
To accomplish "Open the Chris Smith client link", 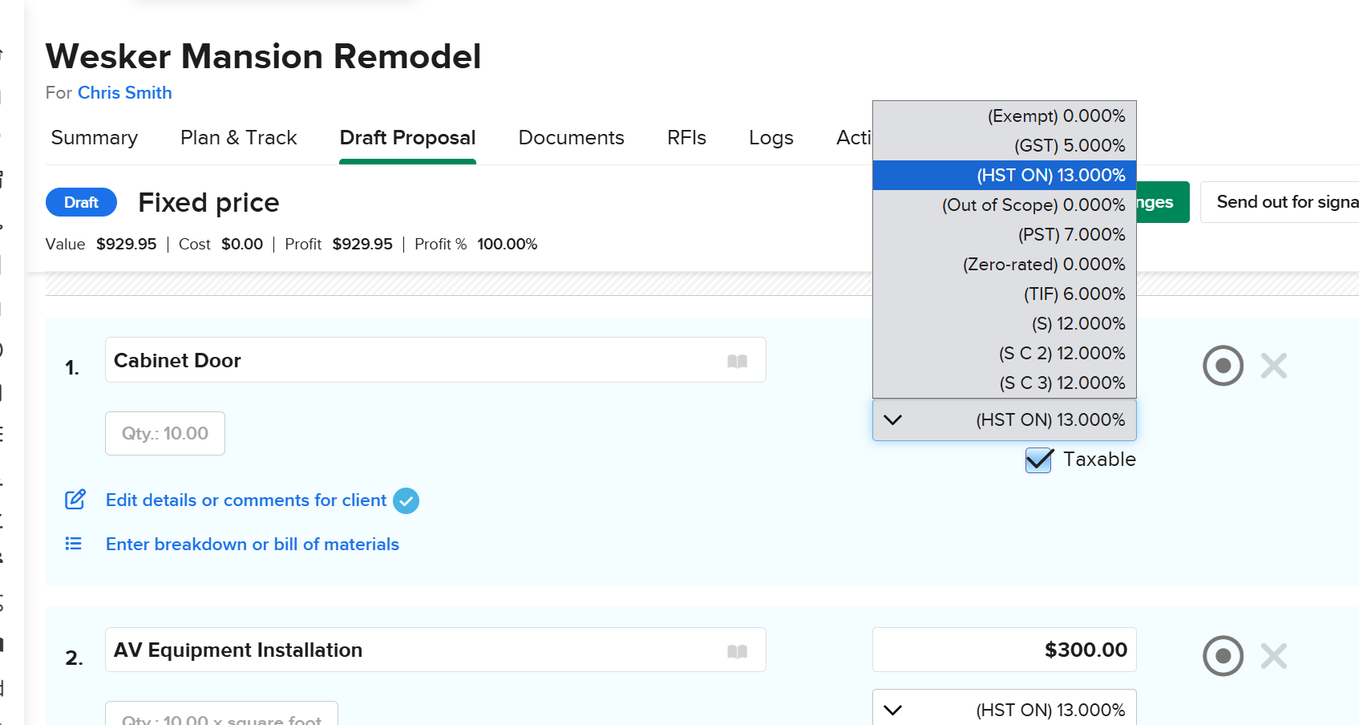I will 124,93.
